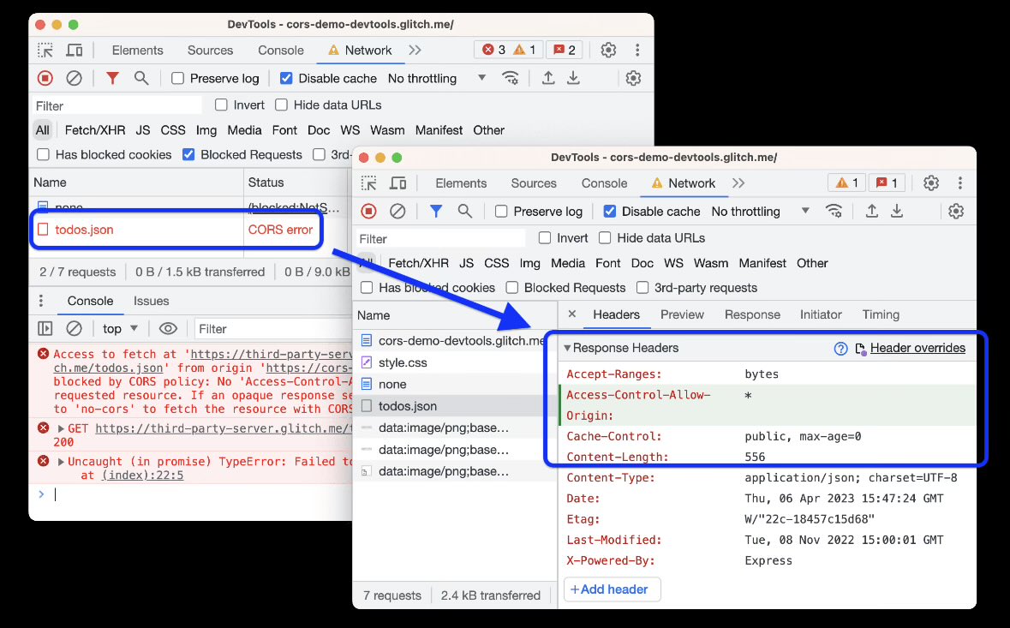Open network conditions wifi icon in front window
1010x628 pixels.
coord(834,212)
